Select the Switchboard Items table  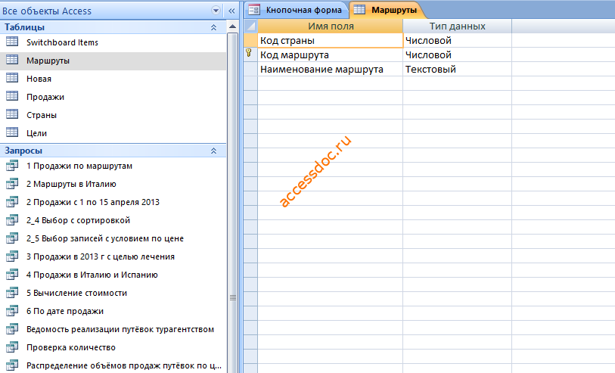pyautogui.click(x=113, y=42)
